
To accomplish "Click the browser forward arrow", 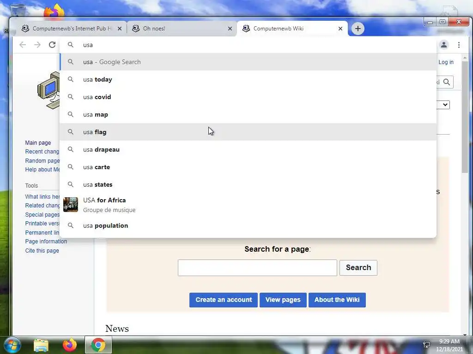I will pos(37,45).
